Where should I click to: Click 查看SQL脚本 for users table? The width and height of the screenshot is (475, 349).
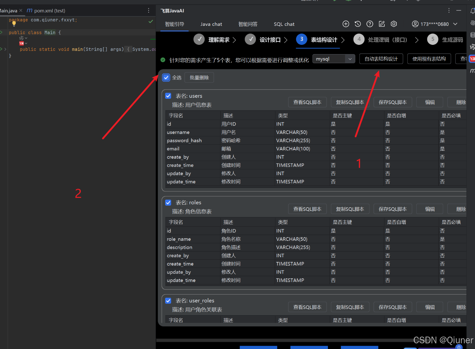[x=308, y=102]
